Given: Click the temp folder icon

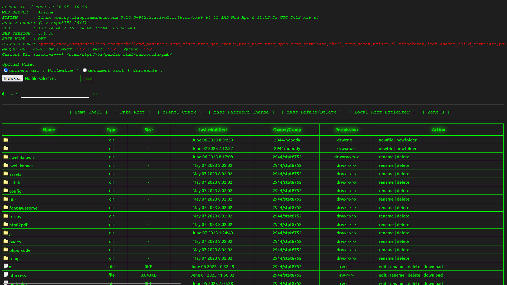Looking at the screenshot, I should click(6, 258).
